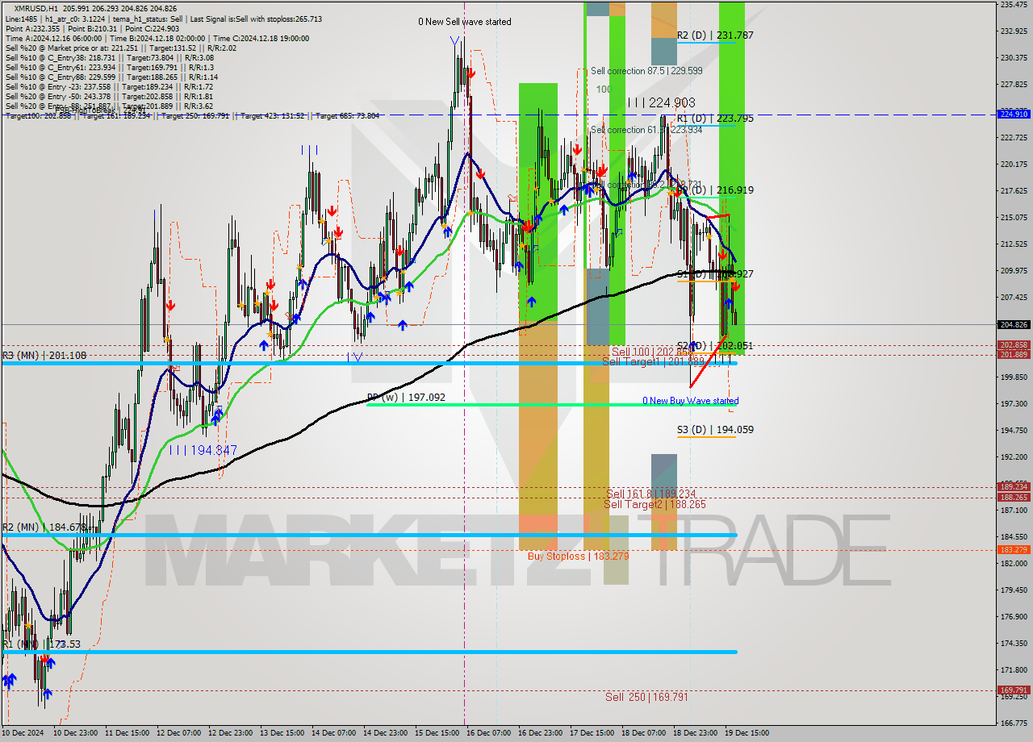Click the orange 183.279 price axis tag
The width and height of the screenshot is (1033, 742).
(x=1014, y=550)
